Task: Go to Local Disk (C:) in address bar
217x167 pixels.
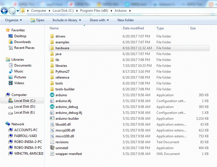Action: click(x=63, y=11)
